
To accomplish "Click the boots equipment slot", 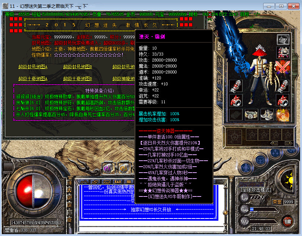I will 267,115.
